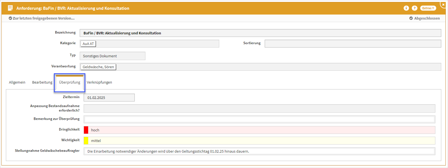This screenshot has height=168, width=448.
Task: Open help via the question mark icon
Action: [414, 8]
